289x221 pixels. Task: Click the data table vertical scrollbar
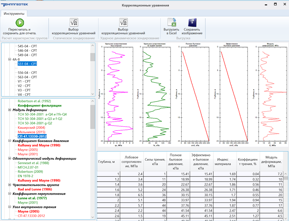click(286, 194)
